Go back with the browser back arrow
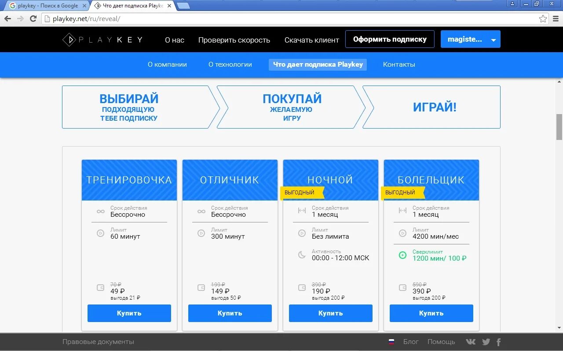This screenshot has width=563, height=351. (x=7, y=18)
